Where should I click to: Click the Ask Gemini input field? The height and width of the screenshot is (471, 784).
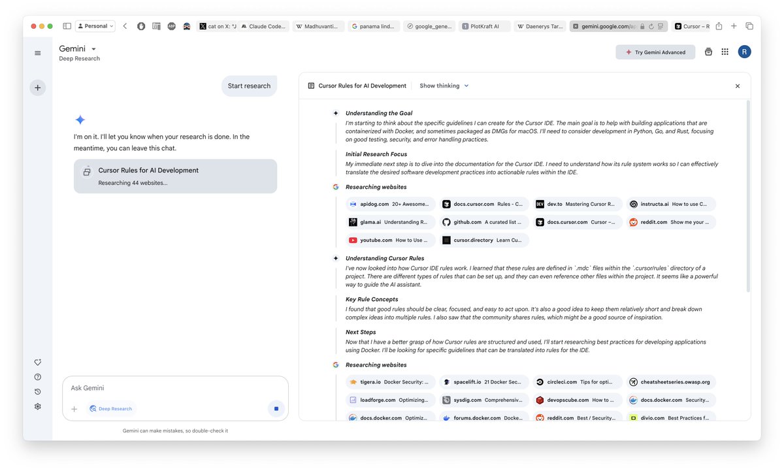pos(175,388)
